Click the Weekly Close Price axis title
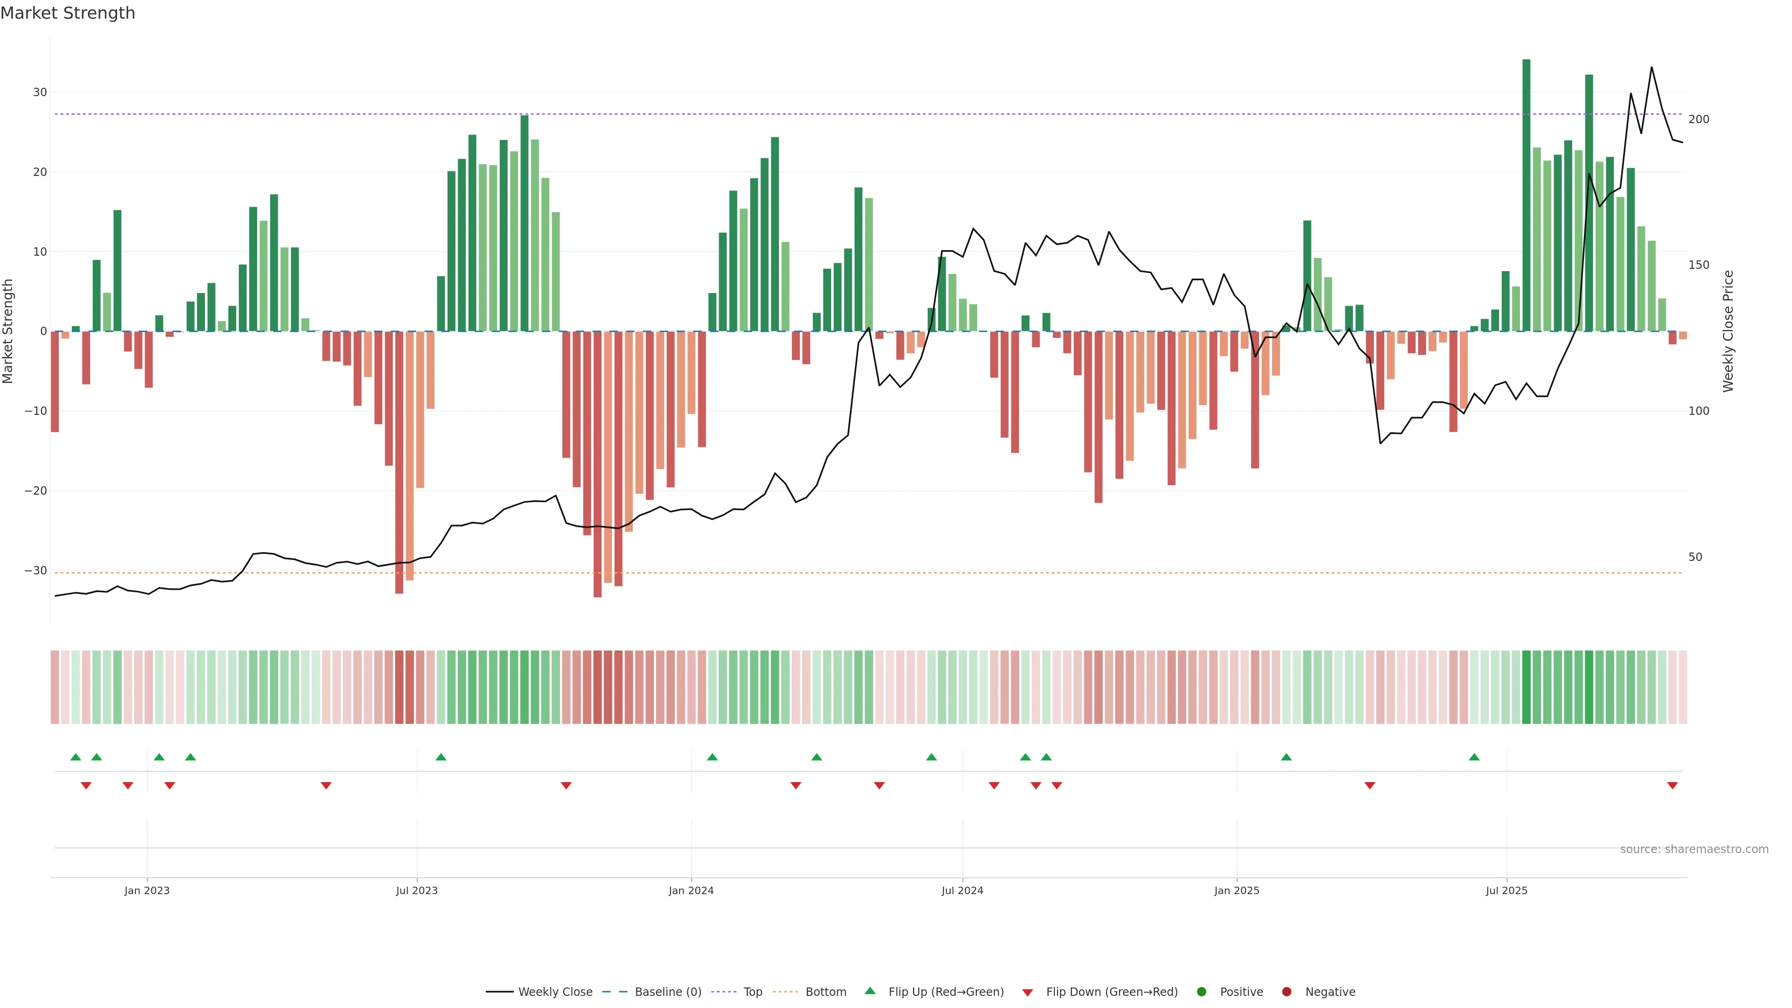 [1728, 331]
